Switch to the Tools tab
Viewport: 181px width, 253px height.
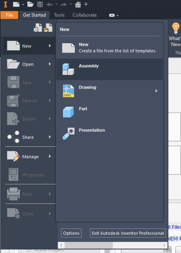coord(59,15)
